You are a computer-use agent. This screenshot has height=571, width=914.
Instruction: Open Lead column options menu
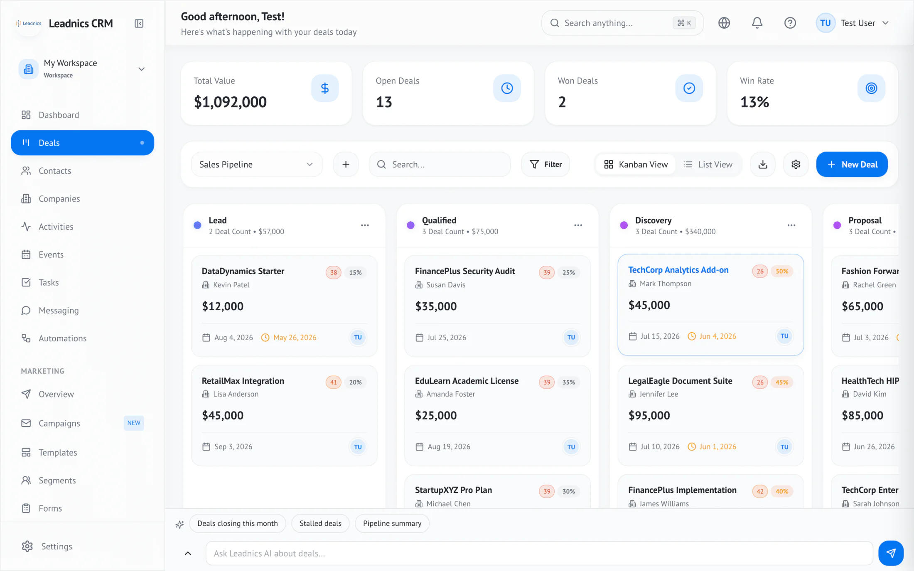(365, 225)
